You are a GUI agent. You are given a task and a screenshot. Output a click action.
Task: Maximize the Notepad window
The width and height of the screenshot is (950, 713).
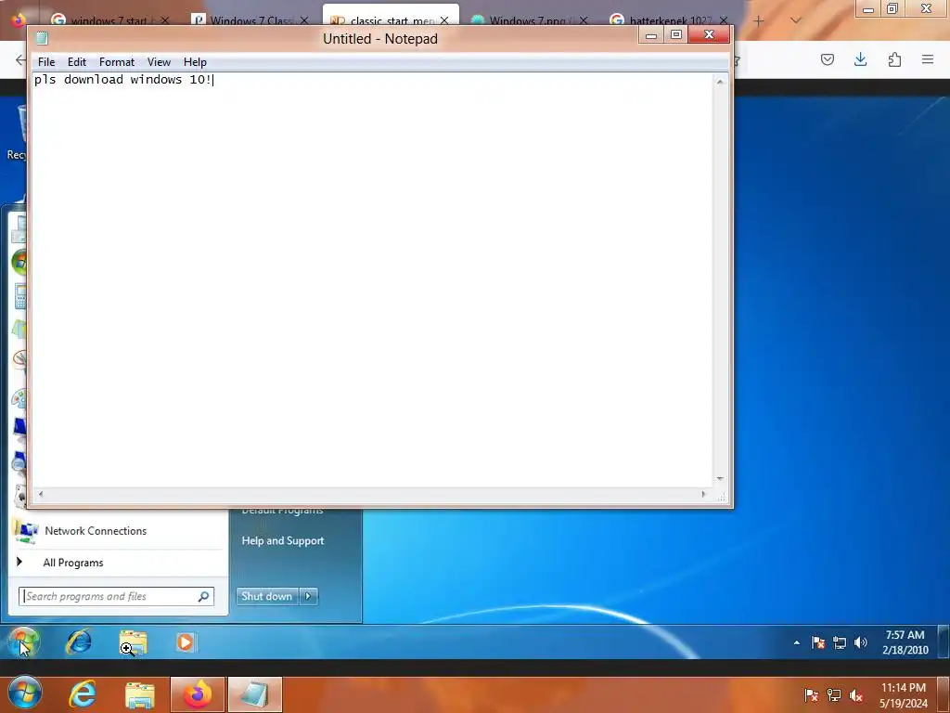pyautogui.click(x=676, y=35)
